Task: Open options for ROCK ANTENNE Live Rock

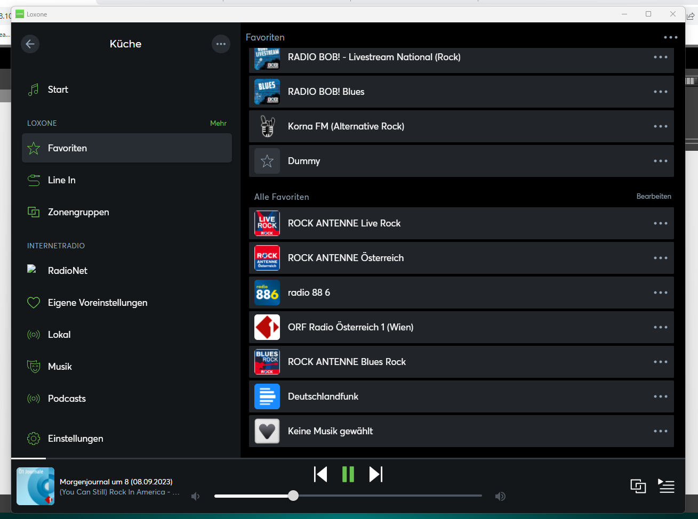Action: point(661,223)
